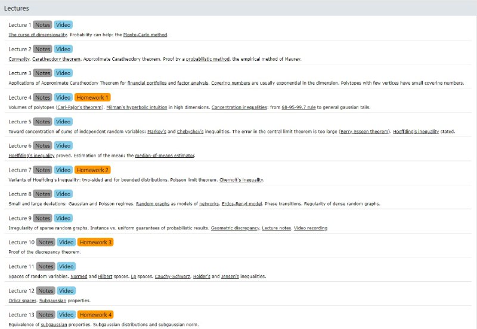Open the Homework 3 badge
The image size is (477, 329).
pyautogui.click(x=95, y=242)
